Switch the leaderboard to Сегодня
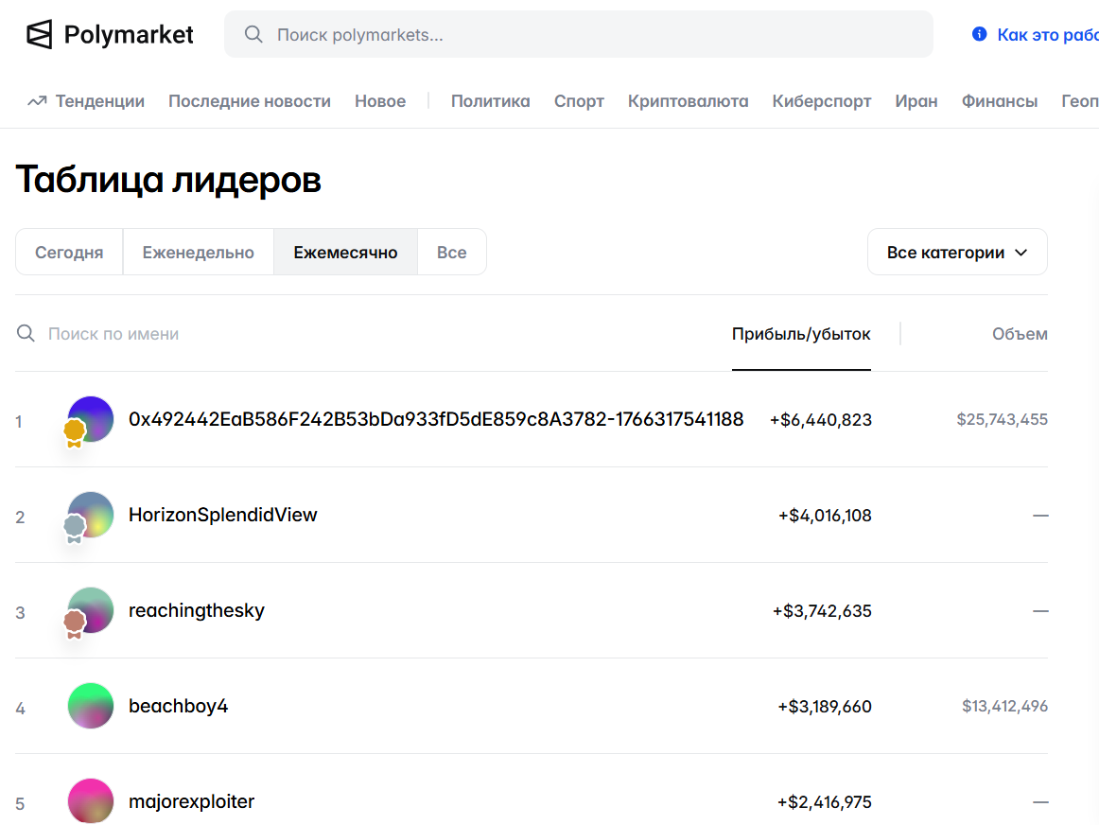Screen dimensions: 1099x825 point(69,253)
